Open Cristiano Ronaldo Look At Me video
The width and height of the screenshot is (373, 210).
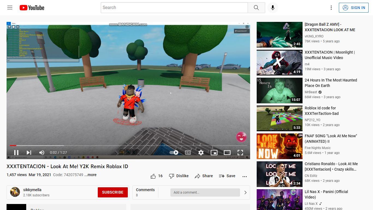pyautogui.click(x=331, y=167)
